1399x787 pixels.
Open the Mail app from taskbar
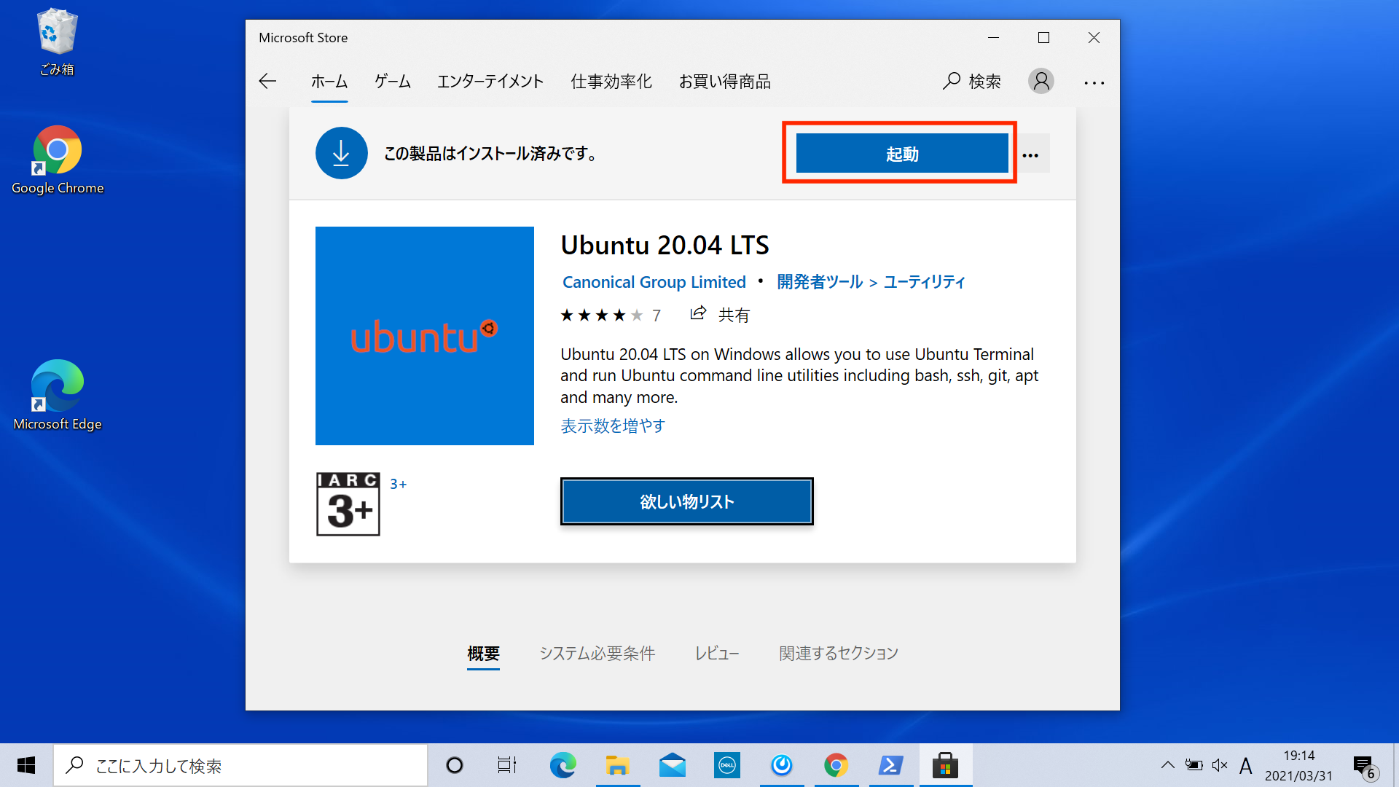click(x=672, y=765)
